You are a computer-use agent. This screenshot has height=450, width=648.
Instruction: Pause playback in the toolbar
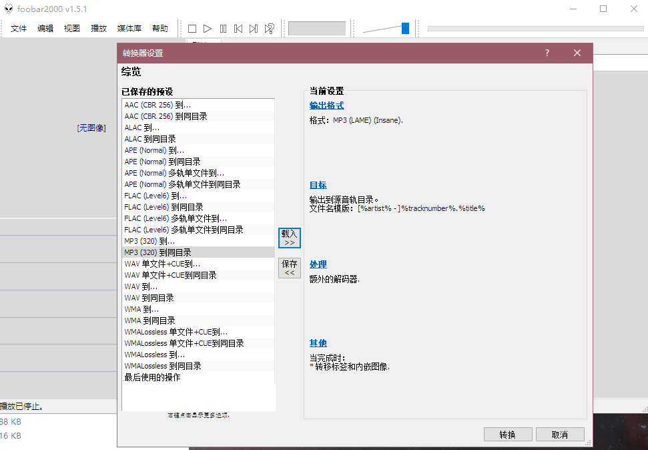pos(223,29)
